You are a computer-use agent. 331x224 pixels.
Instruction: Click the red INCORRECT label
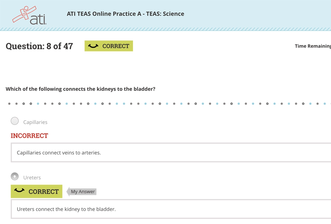tap(29, 136)
